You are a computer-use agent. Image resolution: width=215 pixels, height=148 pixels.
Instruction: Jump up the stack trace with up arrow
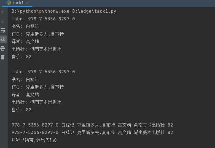(3, 12)
